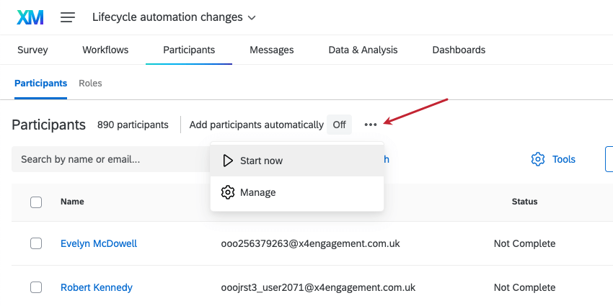
Task: Go to the Dashboards tab
Action: [459, 50]
